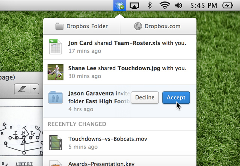Image resolution: width=240 pixels, height=166 pixels.
Task: Open the Dropbox Folder tab
Action: tap(82, 26)
